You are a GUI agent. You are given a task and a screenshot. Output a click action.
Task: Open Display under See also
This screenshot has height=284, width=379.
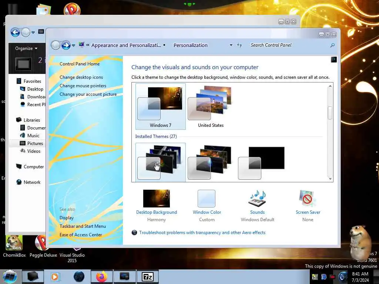pos(67,218)
